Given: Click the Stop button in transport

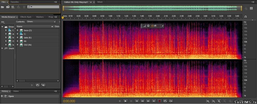Looking at the screenshot, I should pos(120,101).
